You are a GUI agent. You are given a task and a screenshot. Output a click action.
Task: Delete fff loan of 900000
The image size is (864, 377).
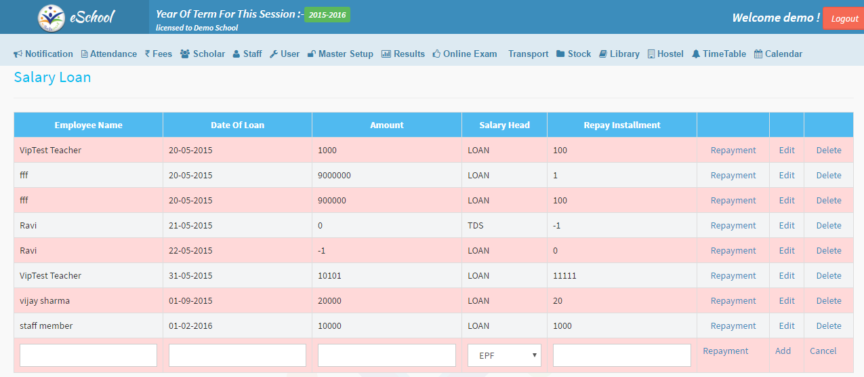(x=829, y=200)
